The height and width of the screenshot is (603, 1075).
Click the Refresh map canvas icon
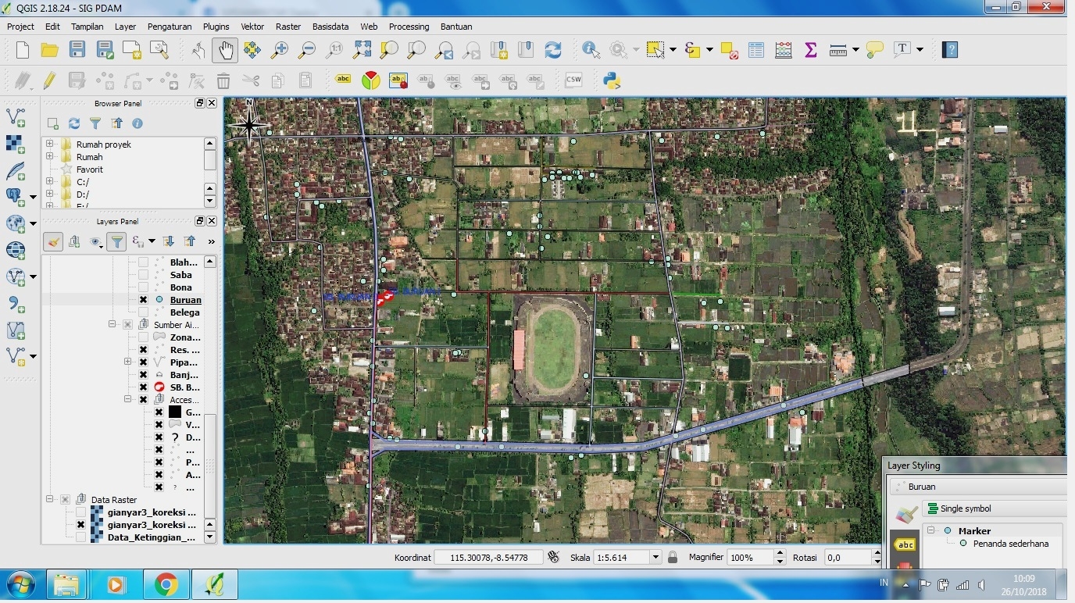pos(553,49)
